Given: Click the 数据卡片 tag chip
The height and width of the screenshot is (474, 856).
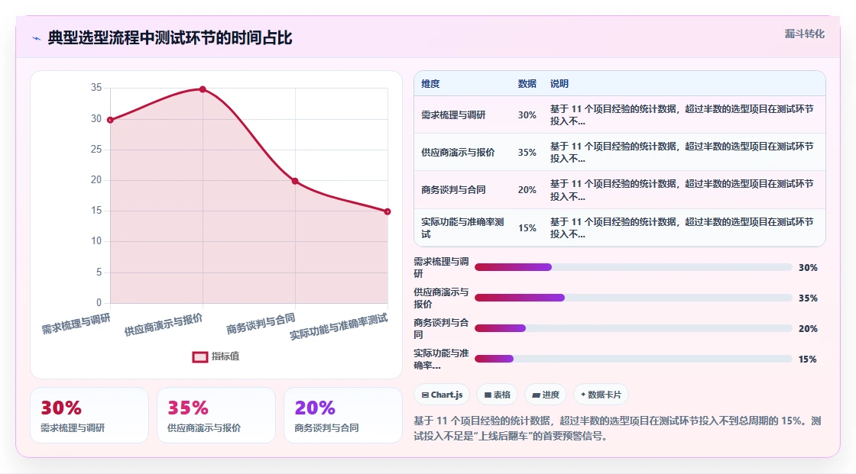Looking at the screenshot, I should [x=601, y=395].
